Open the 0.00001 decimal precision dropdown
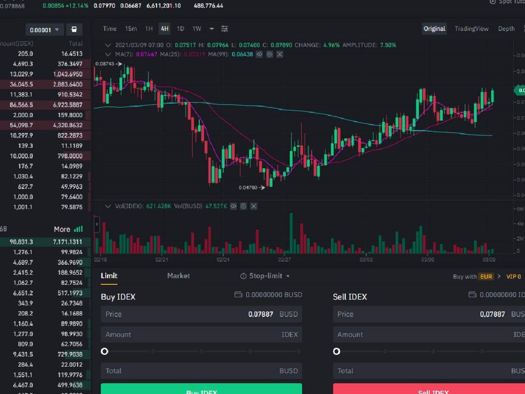525x394 pixels. 44,30
